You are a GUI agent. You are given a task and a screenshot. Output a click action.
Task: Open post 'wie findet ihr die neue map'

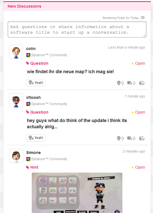[70, 71]
